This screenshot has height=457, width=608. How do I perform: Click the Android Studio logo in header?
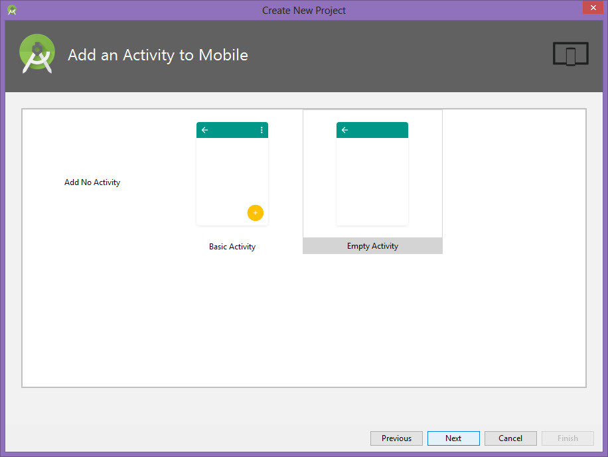coord(37,54)
